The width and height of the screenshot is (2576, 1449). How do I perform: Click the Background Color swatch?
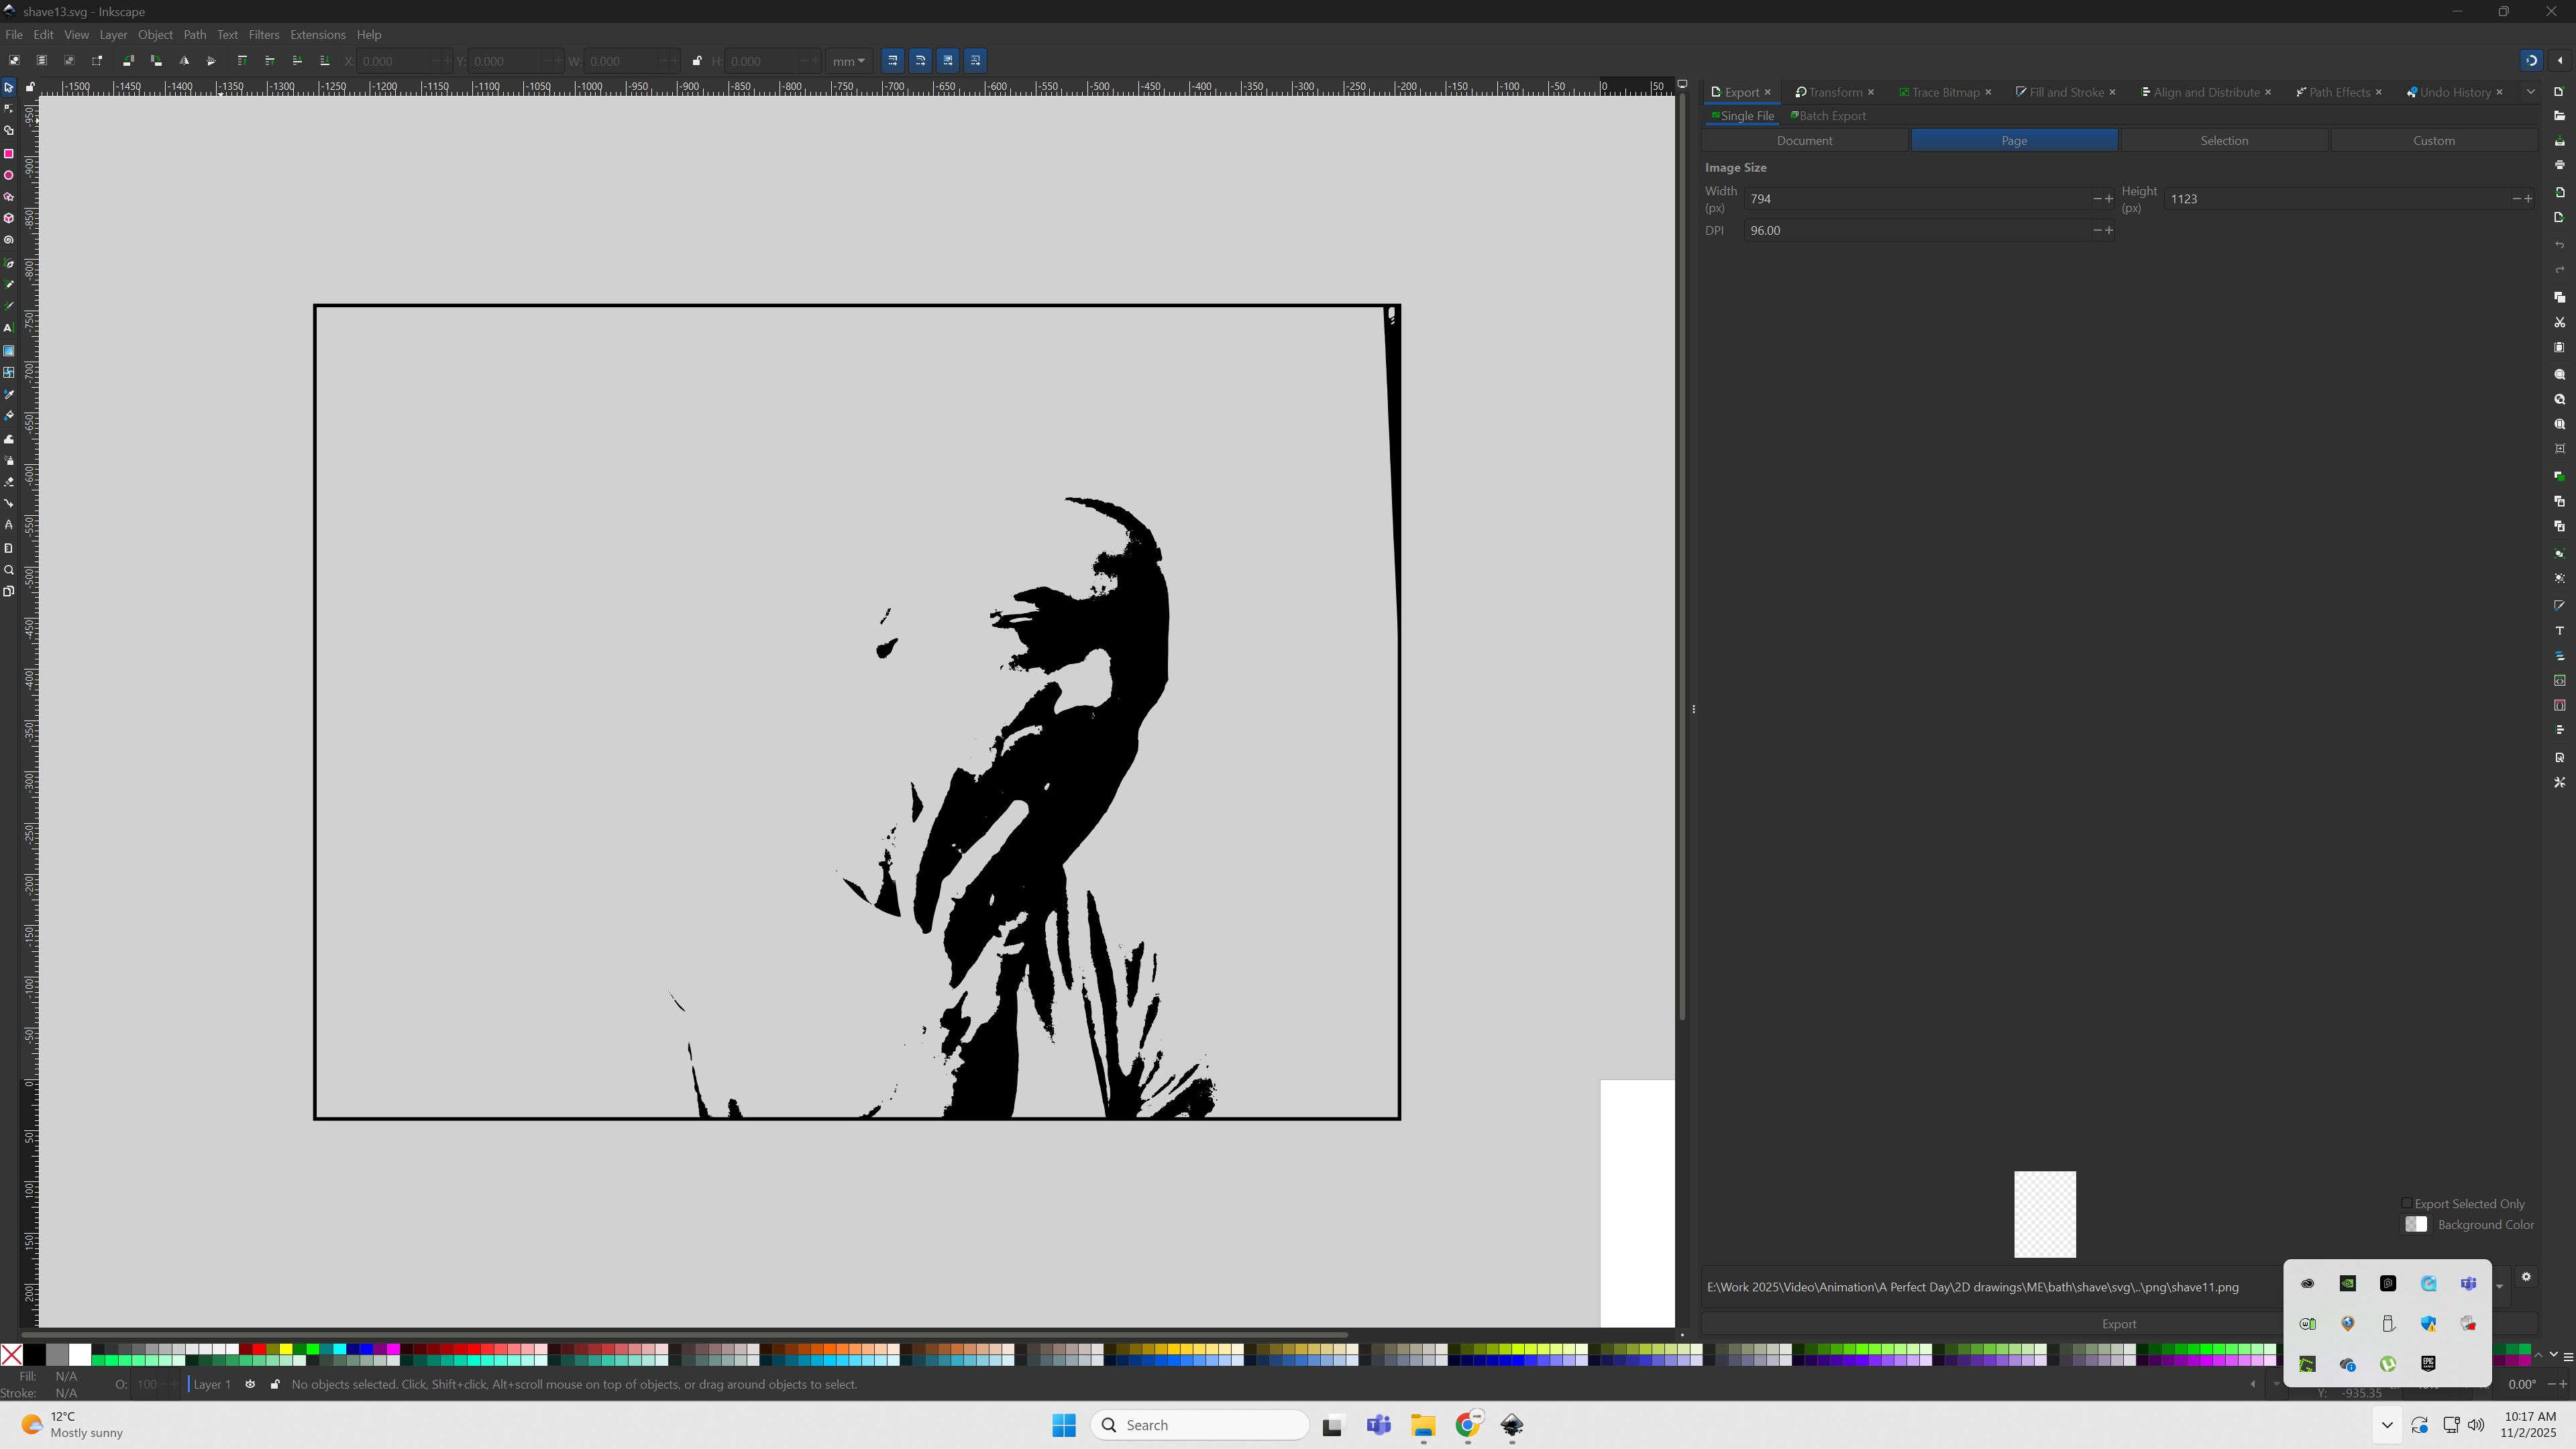point(2416,1225)
